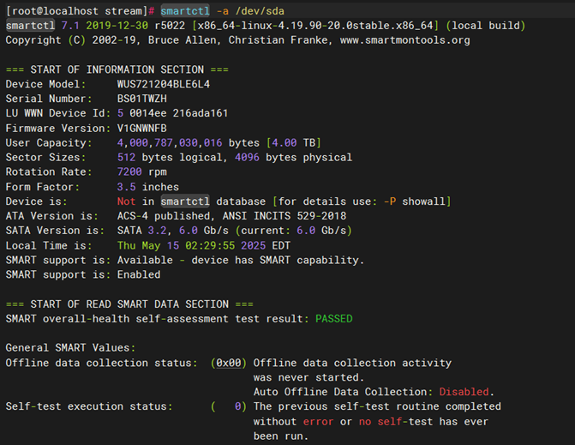
Task: Click the SMART support 'Enabled' value
Action: point(139,274)
